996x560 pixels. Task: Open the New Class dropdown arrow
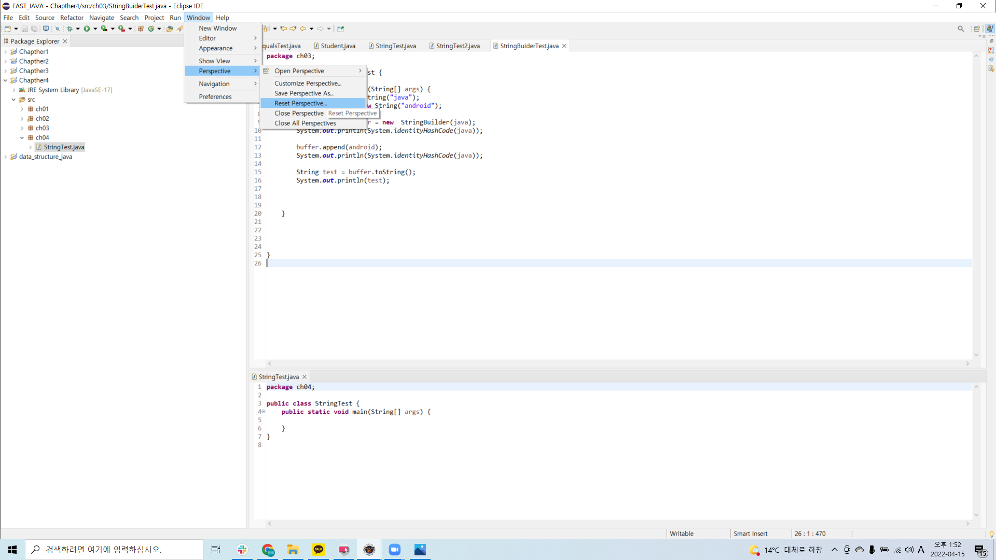click(x=159, y=29)
